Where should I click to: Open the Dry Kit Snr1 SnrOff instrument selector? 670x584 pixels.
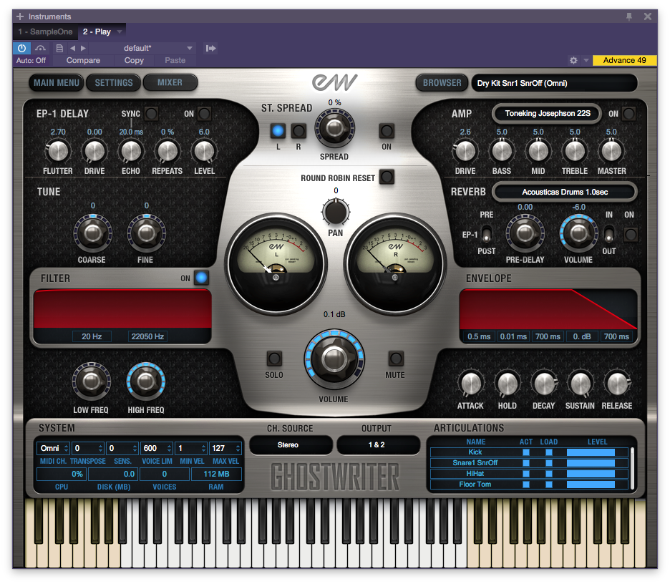point(554,83)
